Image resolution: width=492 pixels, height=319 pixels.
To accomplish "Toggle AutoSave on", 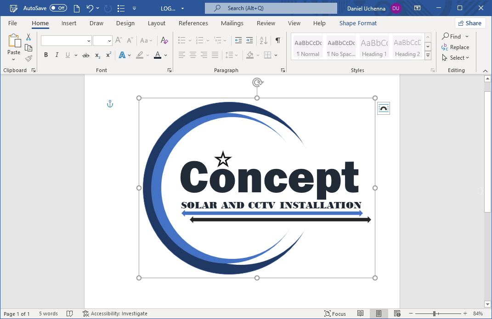I will click(57, 8).
